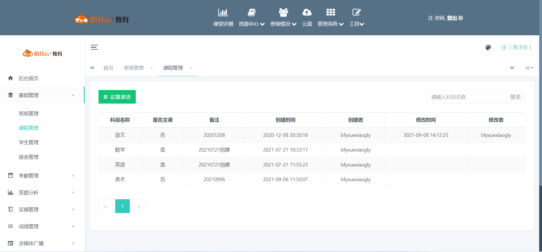Focus the 请输入科目名称 search field
The height and width of the screenshot is (252, 542).
pyautogui.click(x=466, y=97)
